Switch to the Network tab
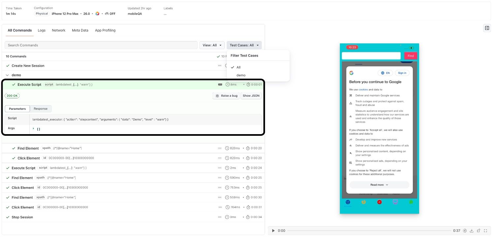The height and width of the screenshot is (240, 495). 58,30
